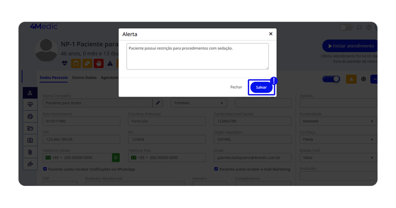Close the Alerta dialog with the X

click(271, 34)
